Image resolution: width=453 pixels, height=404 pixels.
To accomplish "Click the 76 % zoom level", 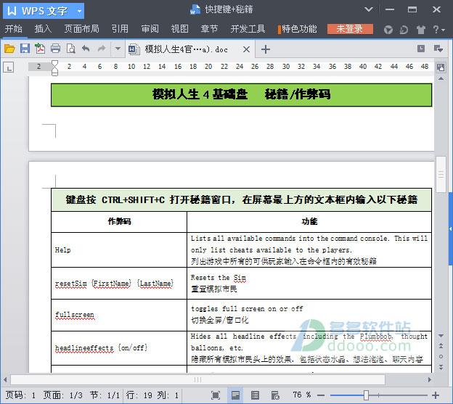I will 301,395.
